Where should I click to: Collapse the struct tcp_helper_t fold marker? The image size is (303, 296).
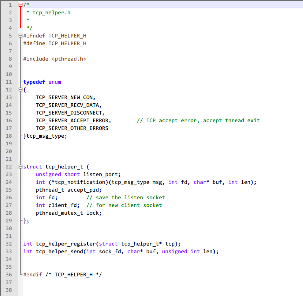[20, 167]
